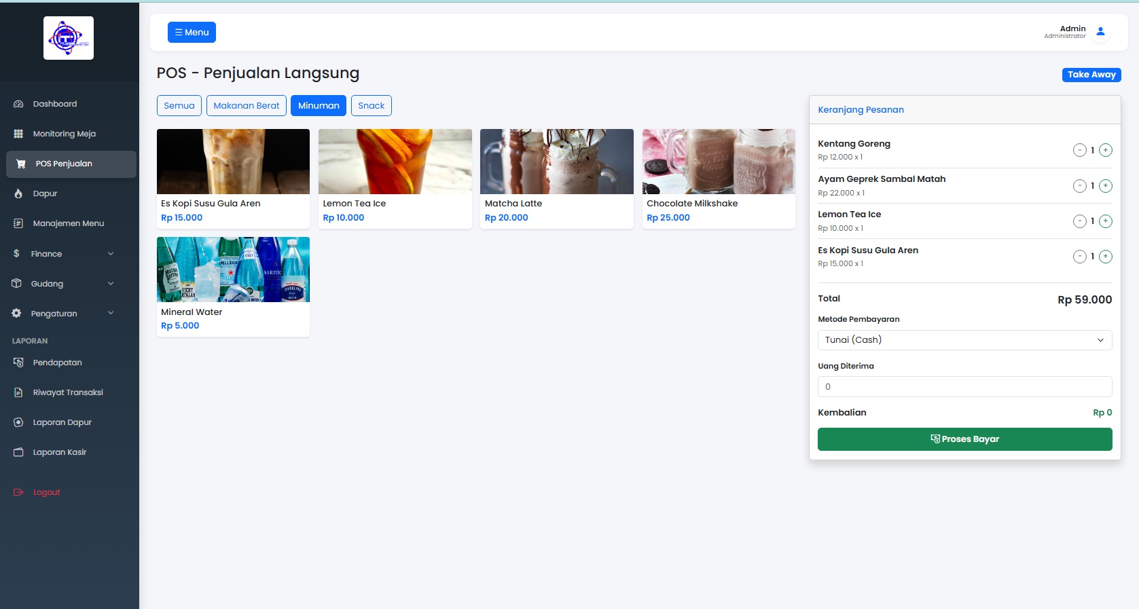This screenshot has height=609, width=1139.
Task: Decrease Lemon Tea Ice quantity in cart
Action: coord(1079,221)
